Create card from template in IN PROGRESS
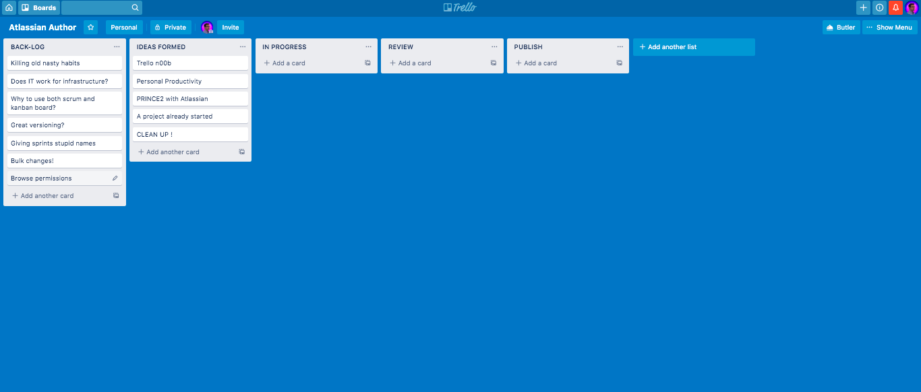Screen dimensions: 921x392 click(367, 63)
